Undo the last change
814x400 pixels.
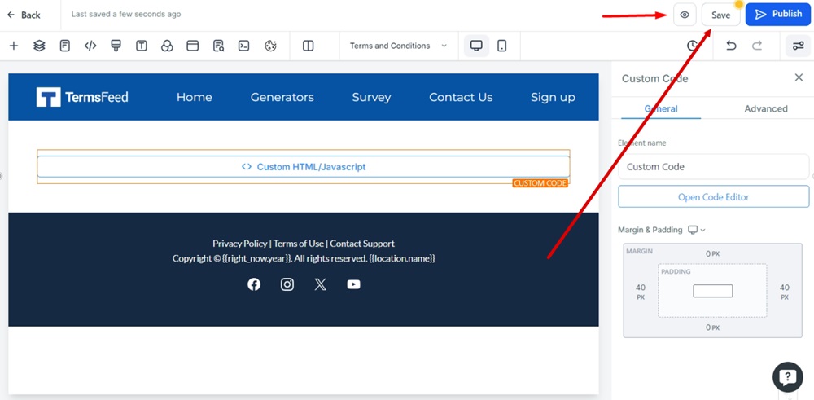pos(731,46)
